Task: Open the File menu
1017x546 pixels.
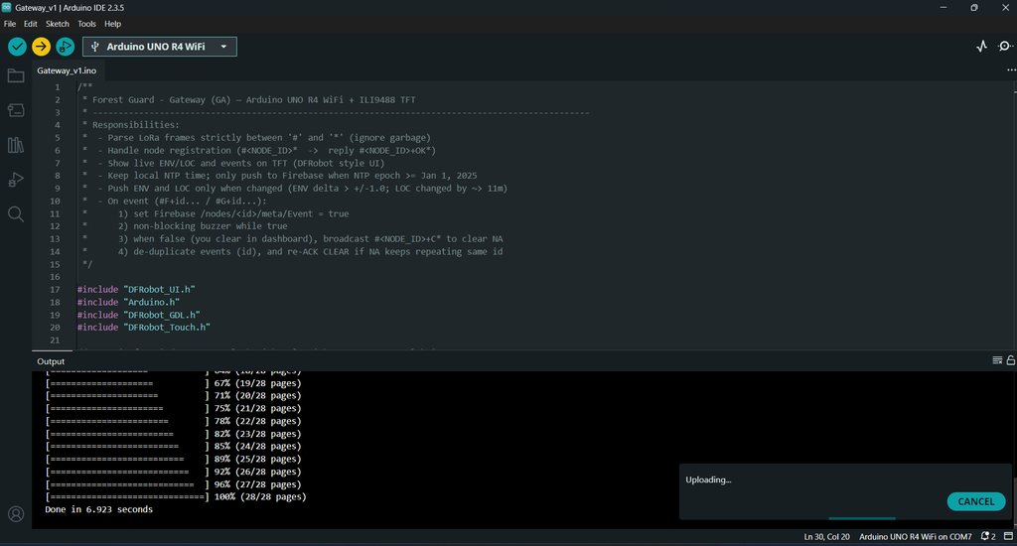Action: (x=10, y=24)
